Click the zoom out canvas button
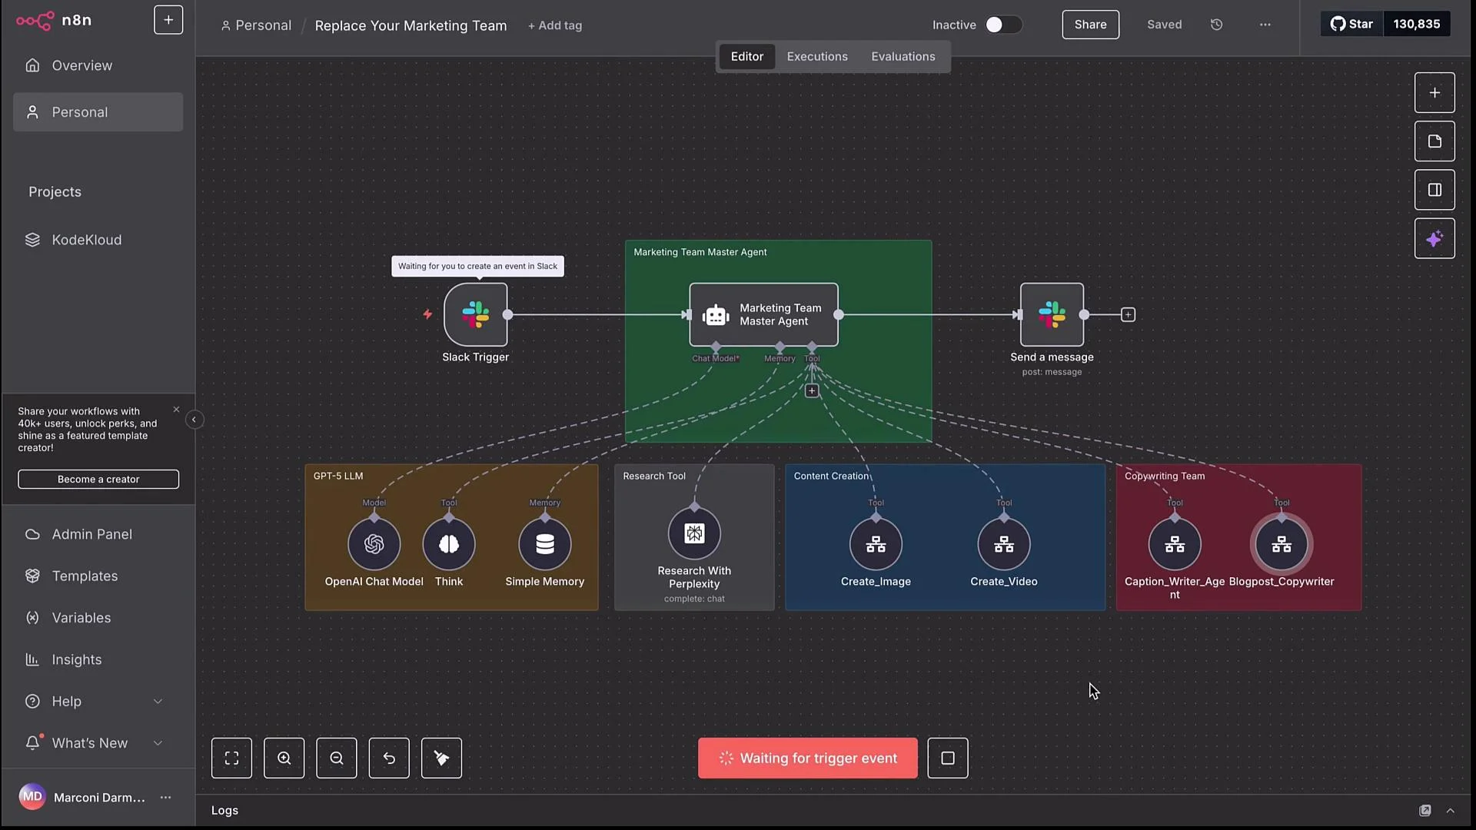Screen dimensions: 1476x830 point(337,759)
